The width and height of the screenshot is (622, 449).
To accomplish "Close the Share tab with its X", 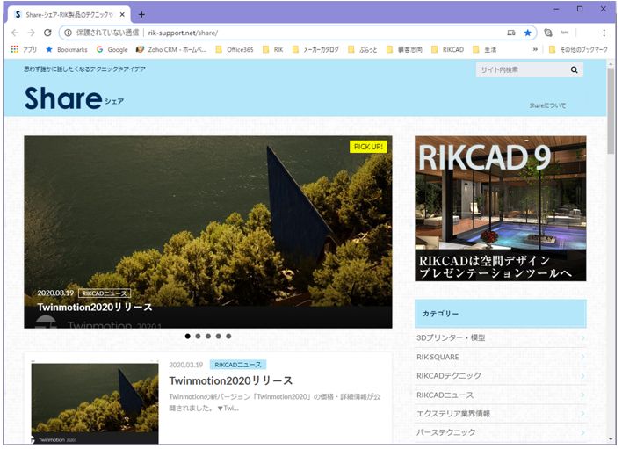I will point(122,15).
